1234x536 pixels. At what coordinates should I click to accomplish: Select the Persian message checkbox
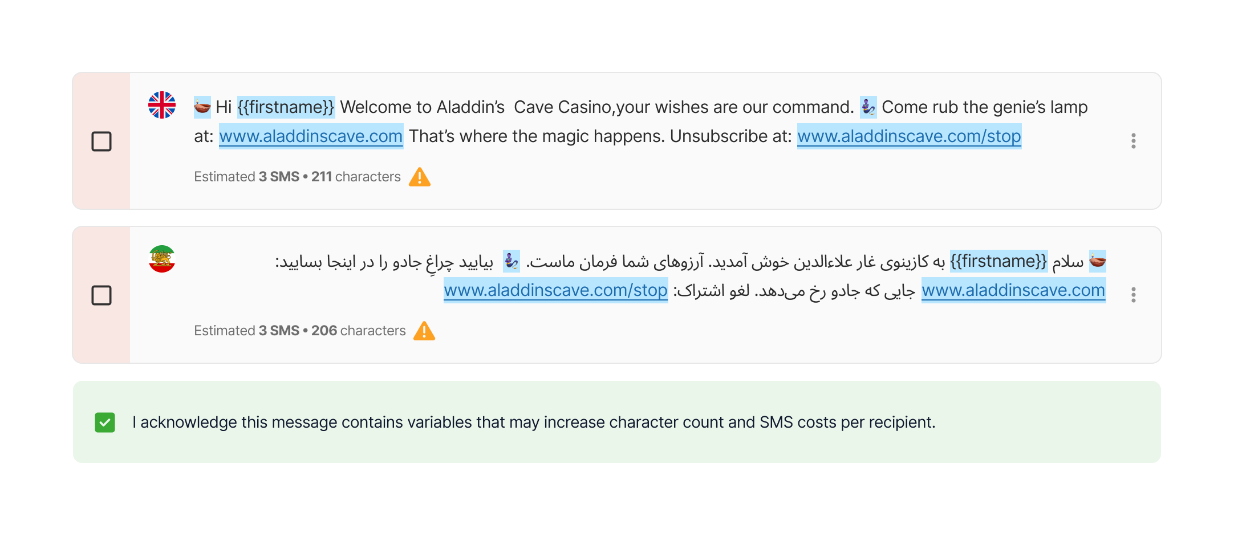101,296
